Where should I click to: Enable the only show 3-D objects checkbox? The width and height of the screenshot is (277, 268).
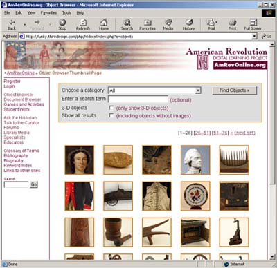pyautogui.click(x=111, y=108)
